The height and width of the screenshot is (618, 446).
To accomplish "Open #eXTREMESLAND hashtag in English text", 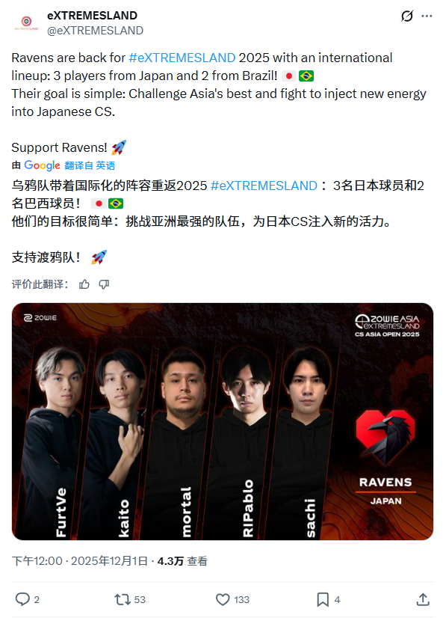I will coord(182,58).
